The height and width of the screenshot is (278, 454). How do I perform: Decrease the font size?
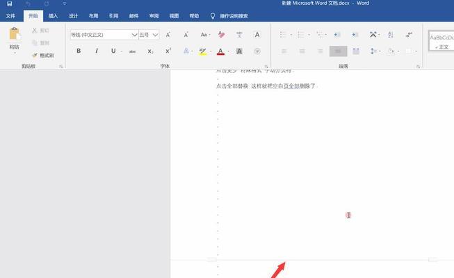click(x=186, y=35)
